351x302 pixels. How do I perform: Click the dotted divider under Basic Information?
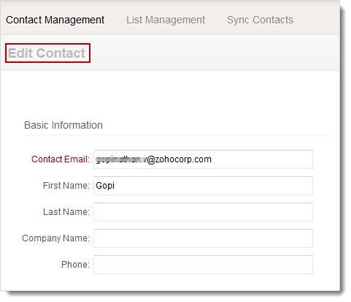pyautogui.click(x=177, y=135)
